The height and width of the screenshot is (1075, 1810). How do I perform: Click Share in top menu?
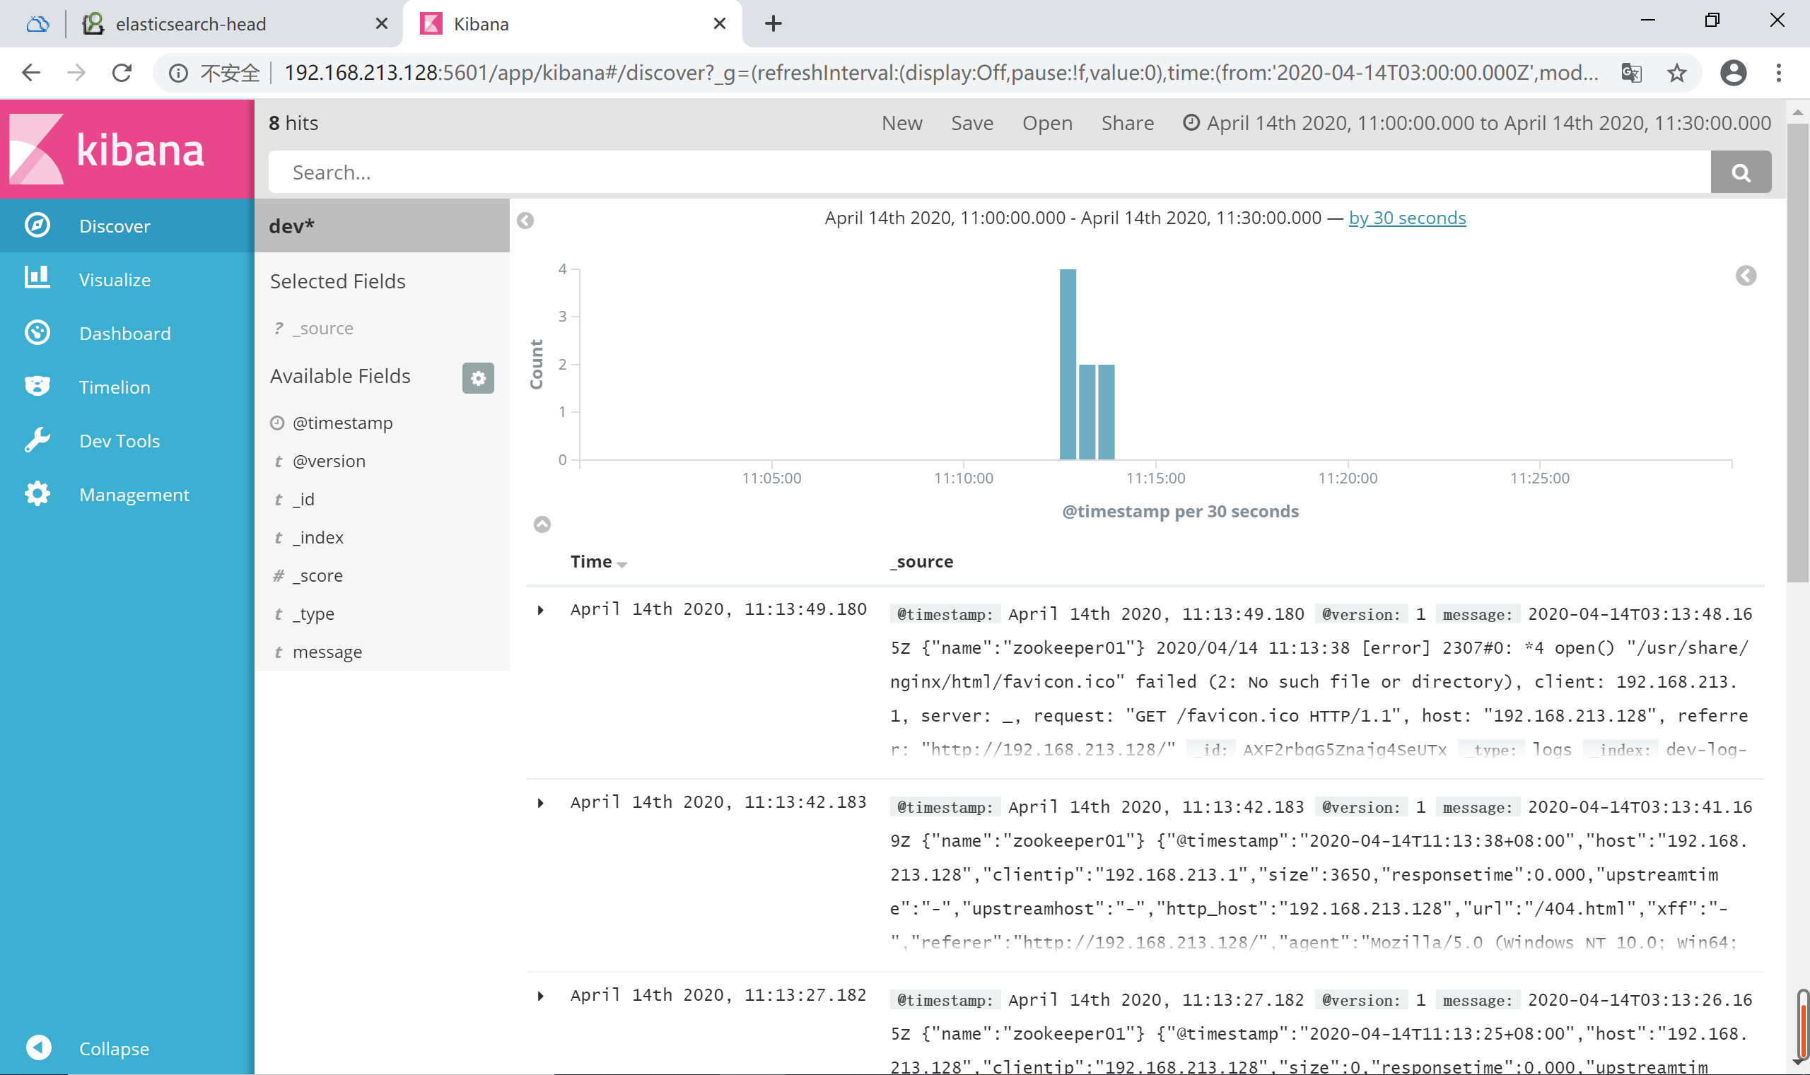1128,123
